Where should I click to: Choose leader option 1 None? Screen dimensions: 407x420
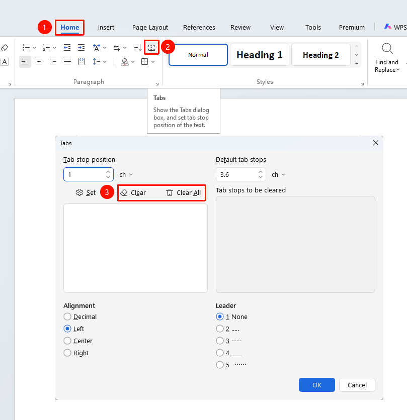220,317
